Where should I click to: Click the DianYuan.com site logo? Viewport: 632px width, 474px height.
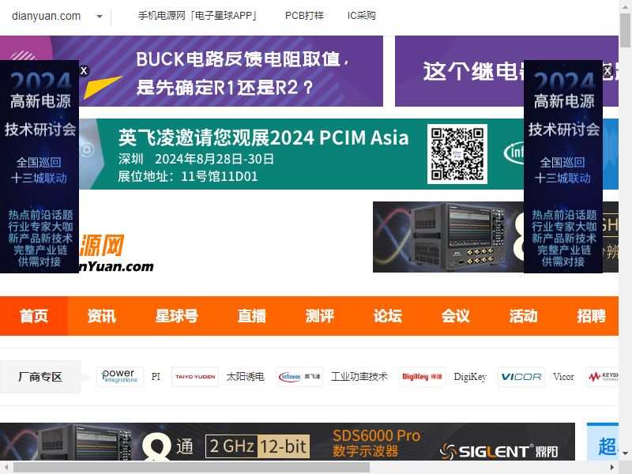click(x=116, y=252)
